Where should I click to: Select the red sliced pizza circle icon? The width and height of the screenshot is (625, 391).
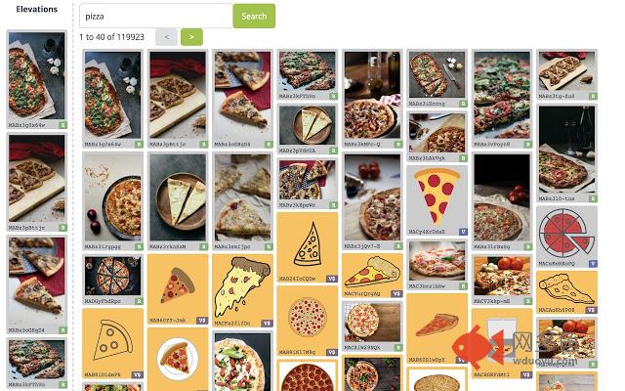[566, 237]
